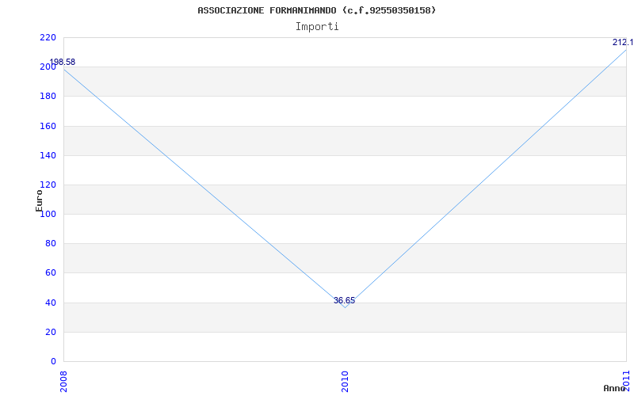The height and width of the screenshot is (396, 634).
Task: Click the 2010 x-axis label
Action: pyautogui.click(x=345, y=382)
